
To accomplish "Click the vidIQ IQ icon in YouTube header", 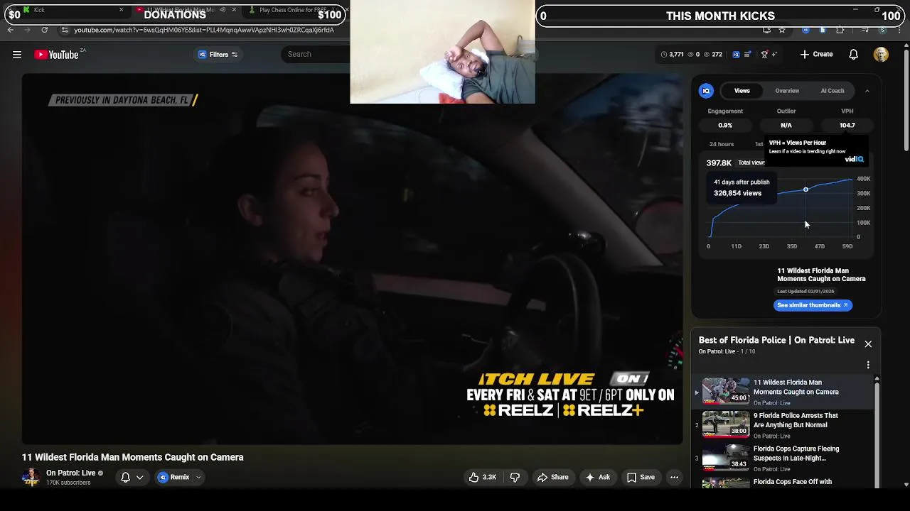I will coord(736,55).
